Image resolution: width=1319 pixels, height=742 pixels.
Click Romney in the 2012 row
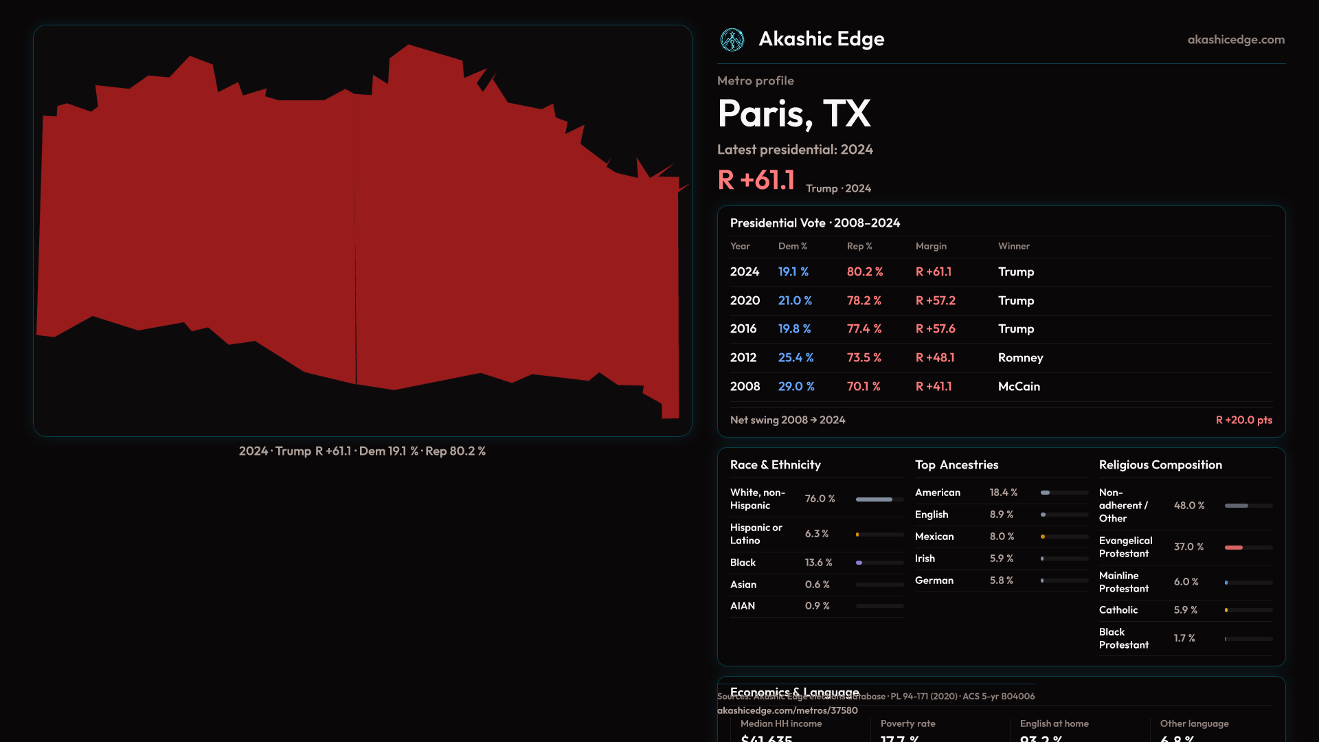click(1020, 358)
